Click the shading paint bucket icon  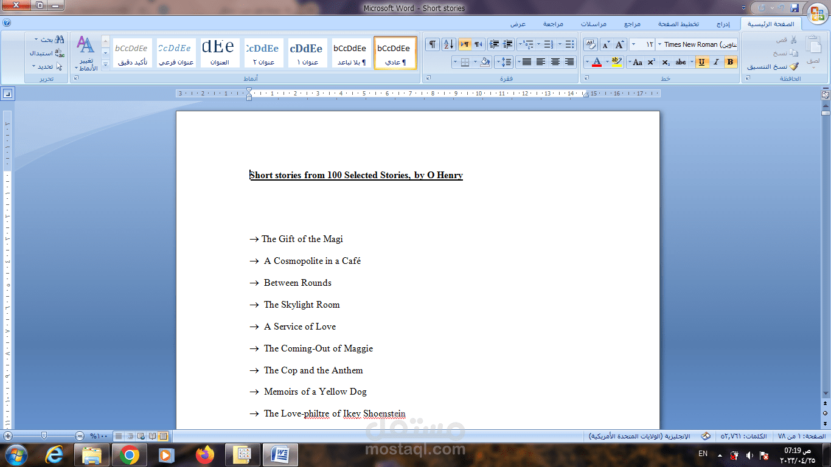pos(484,61)
